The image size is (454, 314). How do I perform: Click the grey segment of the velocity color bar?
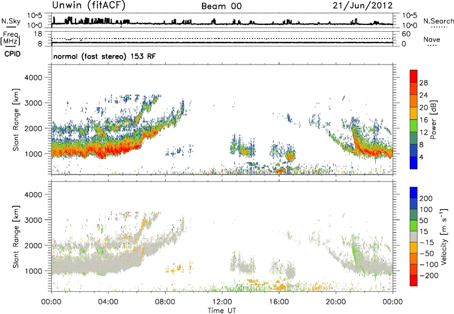point(414,237)
